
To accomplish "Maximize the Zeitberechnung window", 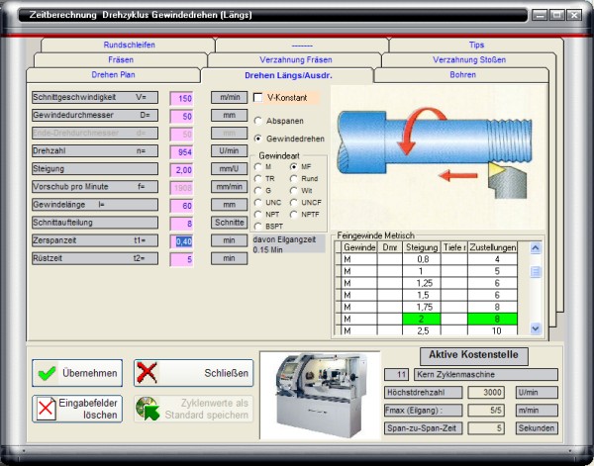I will click(556, 15).
